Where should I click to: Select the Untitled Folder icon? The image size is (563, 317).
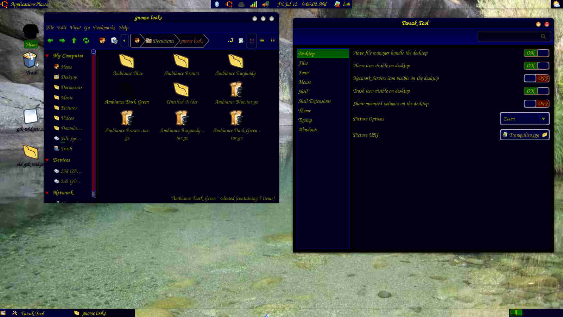click(182, 93)
